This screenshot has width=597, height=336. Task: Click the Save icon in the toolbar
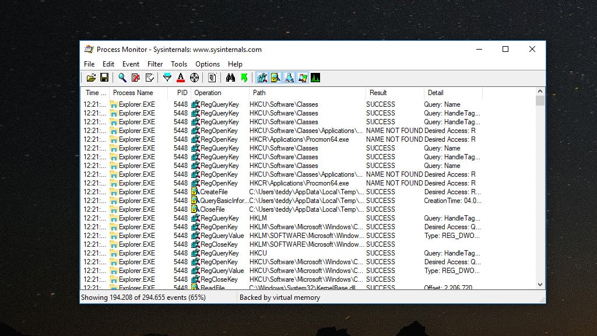(105, 77)
